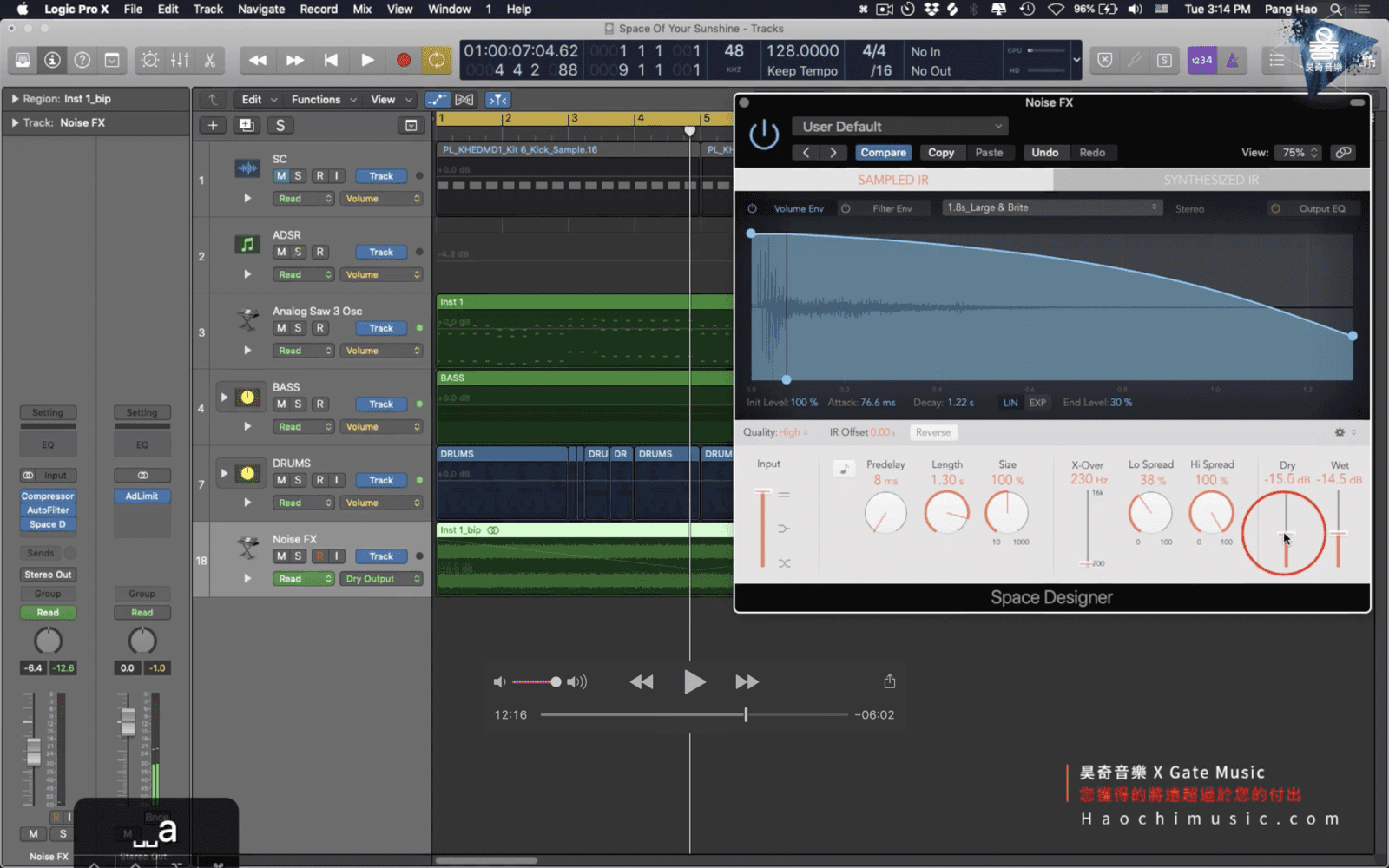The width and height of the screenshot is (1389, 868).
Task: Toggle the Count-in 1234 button
Action: point(1201,60)
